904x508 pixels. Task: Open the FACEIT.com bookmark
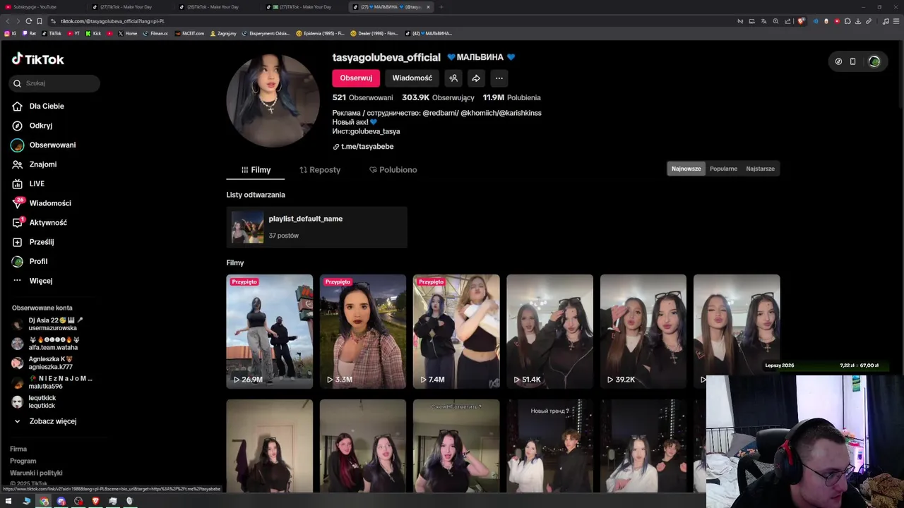[189, 33]
